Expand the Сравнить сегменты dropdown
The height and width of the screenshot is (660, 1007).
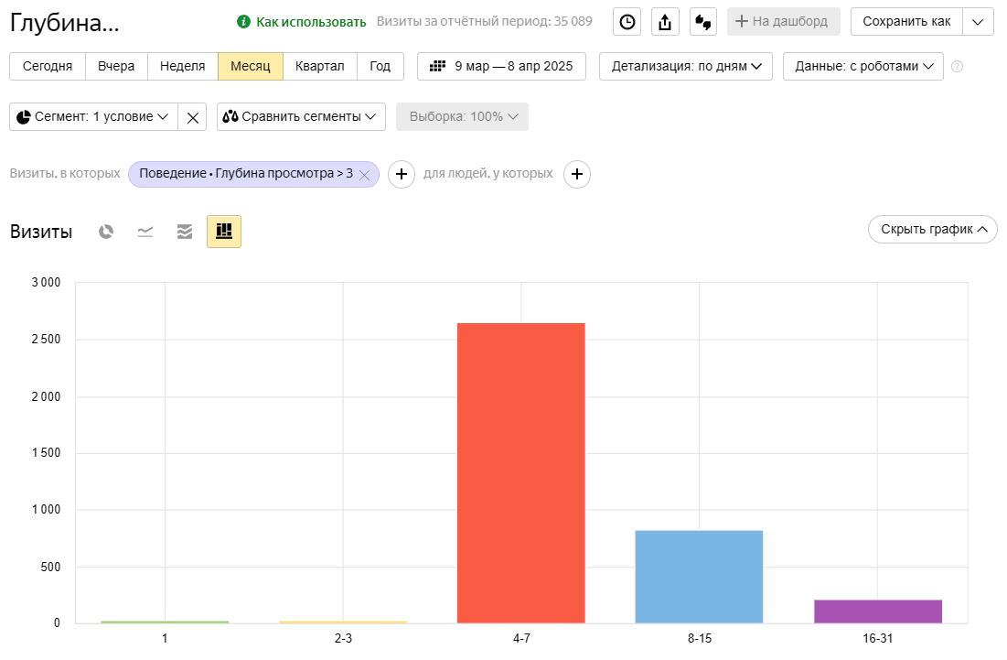tap(301, 117)
